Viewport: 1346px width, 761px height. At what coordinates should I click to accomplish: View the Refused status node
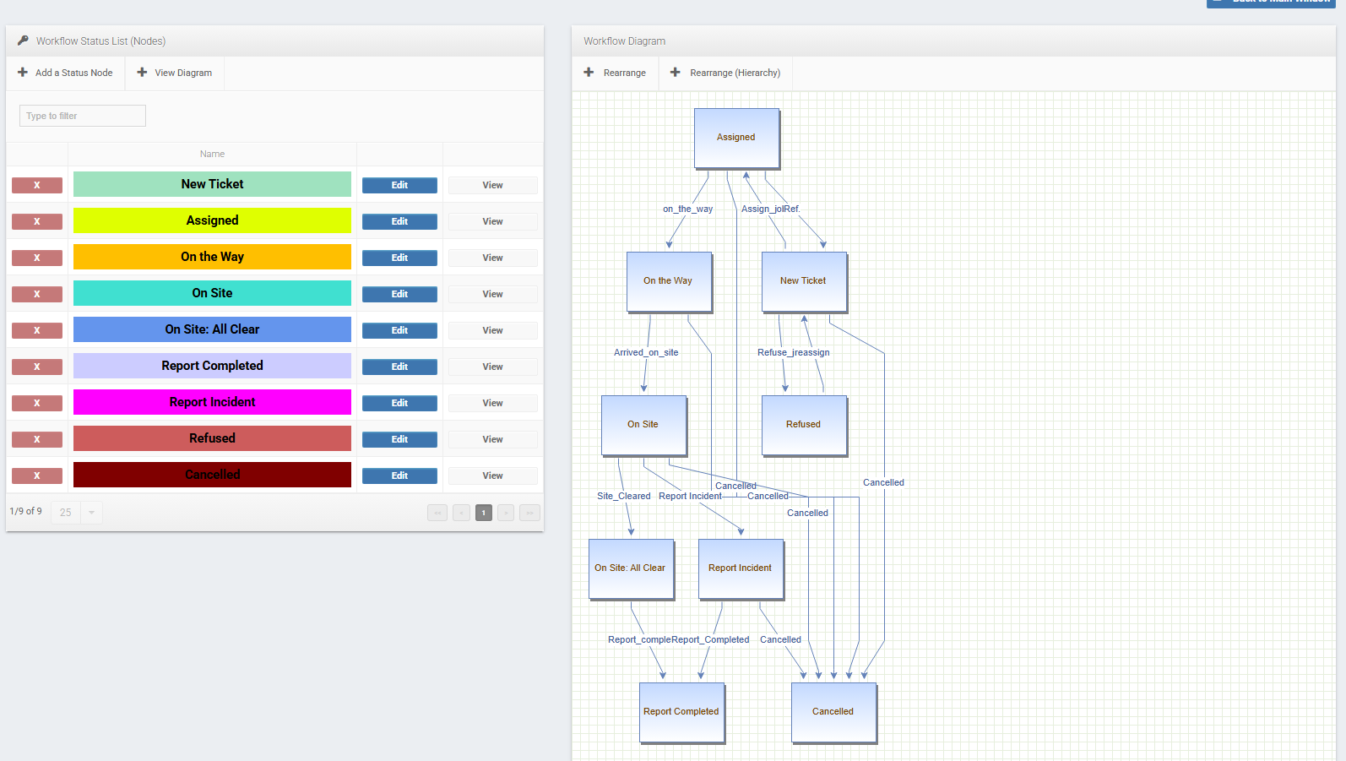tap(492, 439)
